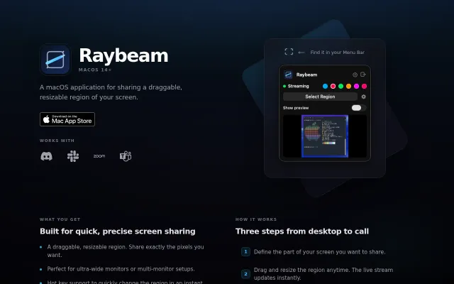Choose the white-ringed red color swatch
The image size is (454, 284).
pos(333,86)
